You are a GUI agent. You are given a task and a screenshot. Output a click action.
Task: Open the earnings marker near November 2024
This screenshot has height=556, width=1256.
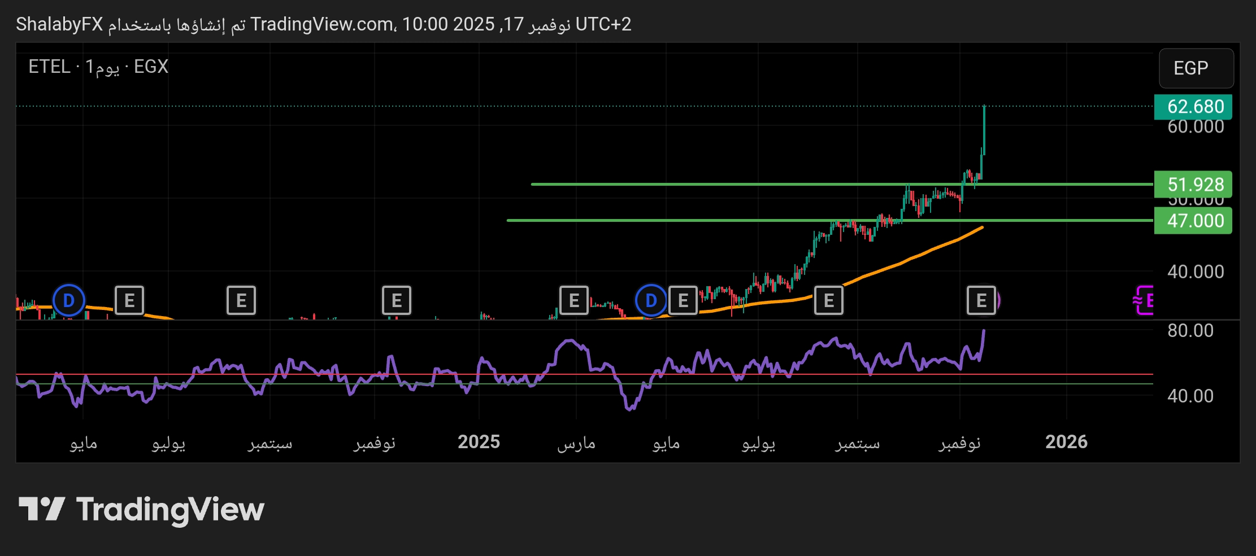tap(397, 300)
